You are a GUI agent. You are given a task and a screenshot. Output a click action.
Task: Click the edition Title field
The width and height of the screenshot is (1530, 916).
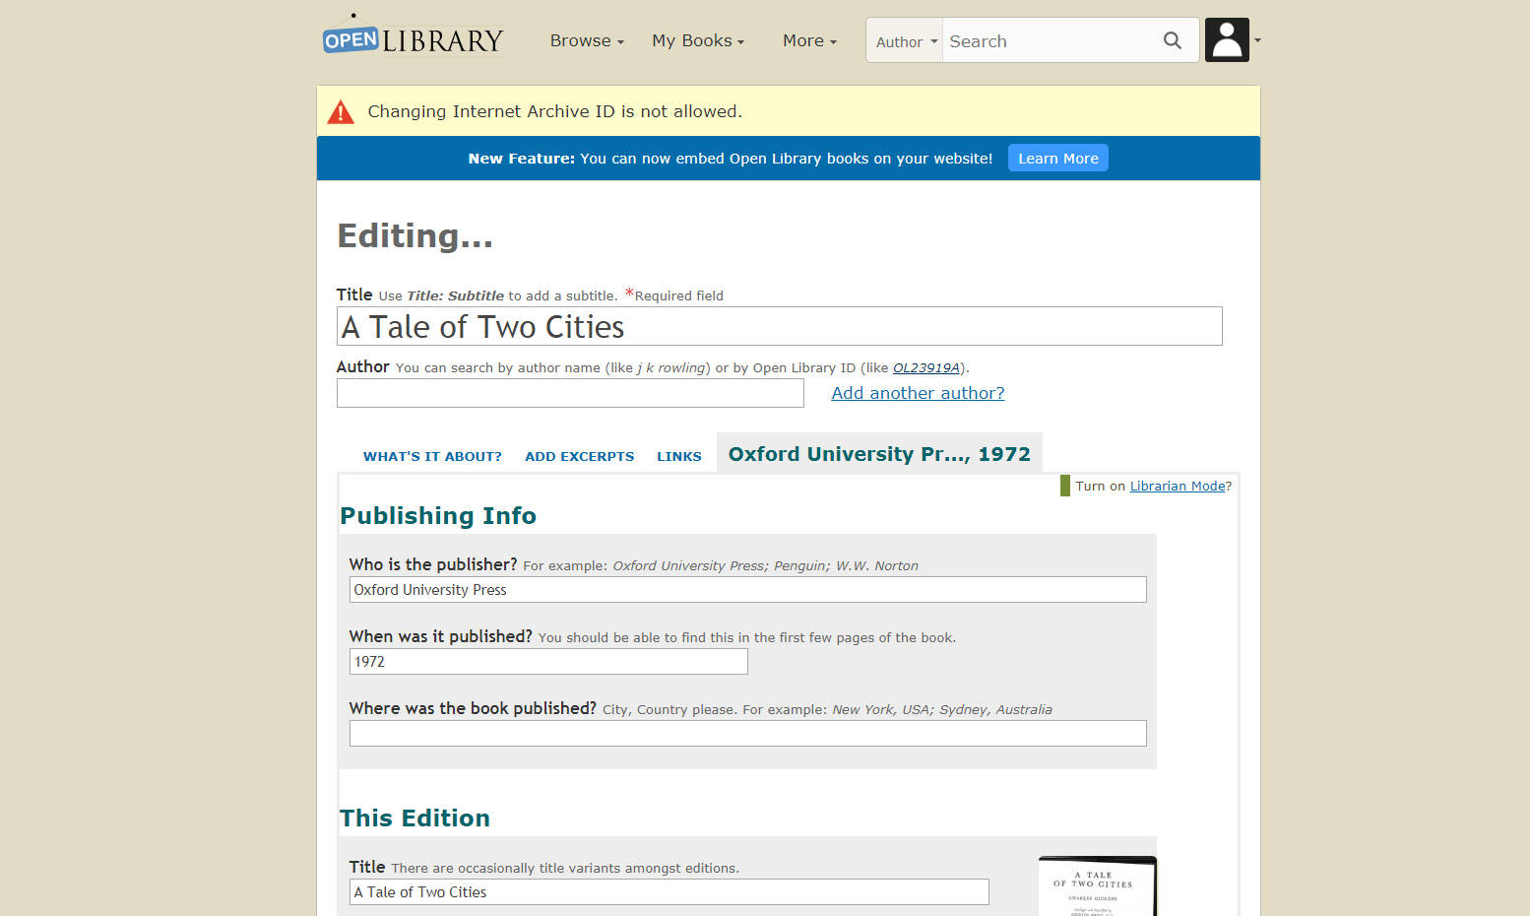669,892
